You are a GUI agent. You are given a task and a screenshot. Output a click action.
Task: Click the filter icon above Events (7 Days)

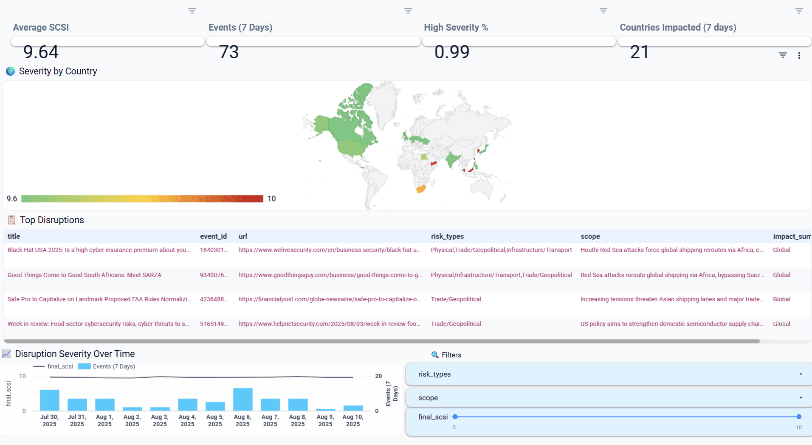(408, 11)
